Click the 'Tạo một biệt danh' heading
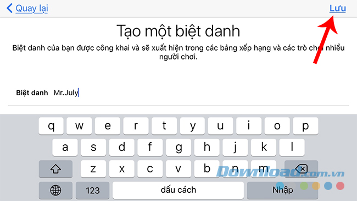 click(x=178, y=31)
